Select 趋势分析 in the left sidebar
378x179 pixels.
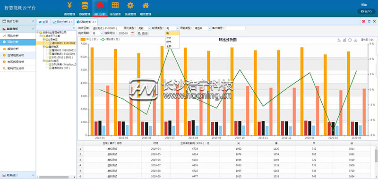point(18,49)
